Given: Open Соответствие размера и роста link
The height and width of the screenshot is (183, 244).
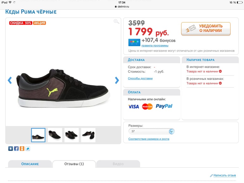Looking at the screenshot, I should tap(149, 139).
